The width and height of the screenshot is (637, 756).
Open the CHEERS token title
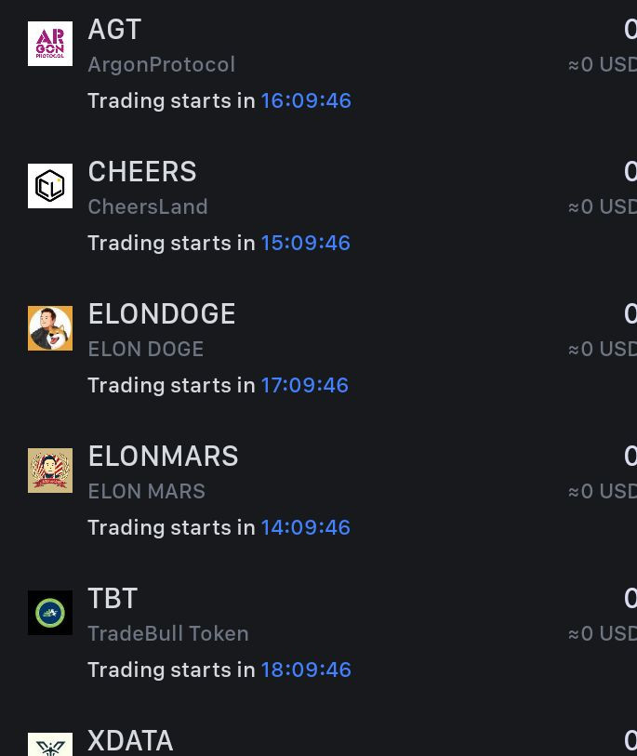[142, 172]
